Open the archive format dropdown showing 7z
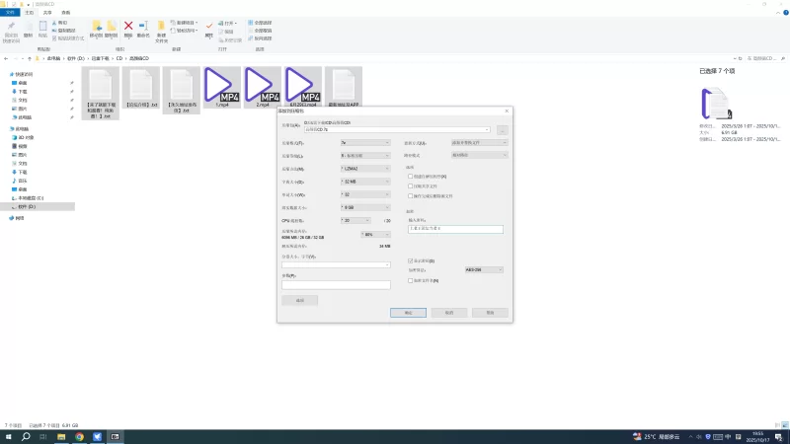This screenshot has height=444, width=790. [364, 143]
